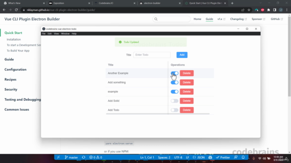
Task: Open the File menu in todo app
Action: tap(44, 34)
